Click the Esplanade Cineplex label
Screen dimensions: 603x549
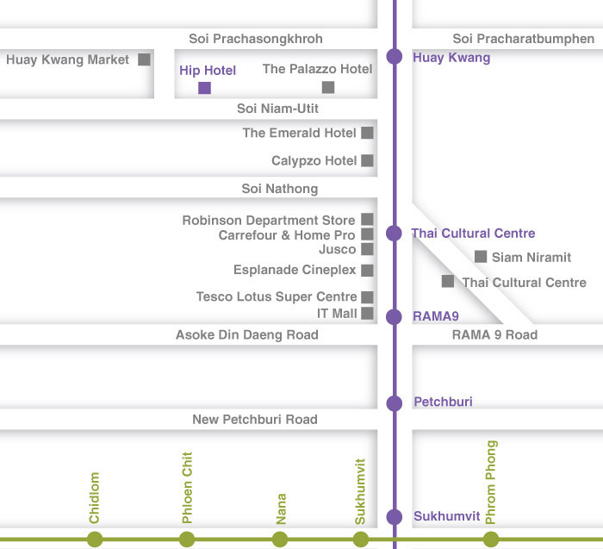point(295,270)
